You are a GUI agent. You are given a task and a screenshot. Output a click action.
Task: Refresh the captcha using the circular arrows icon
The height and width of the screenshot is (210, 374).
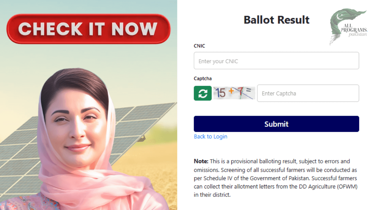point(202,93)
